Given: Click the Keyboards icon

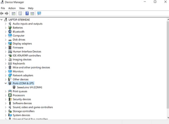Looking at the screenshot, I should (x=10, y=63).
